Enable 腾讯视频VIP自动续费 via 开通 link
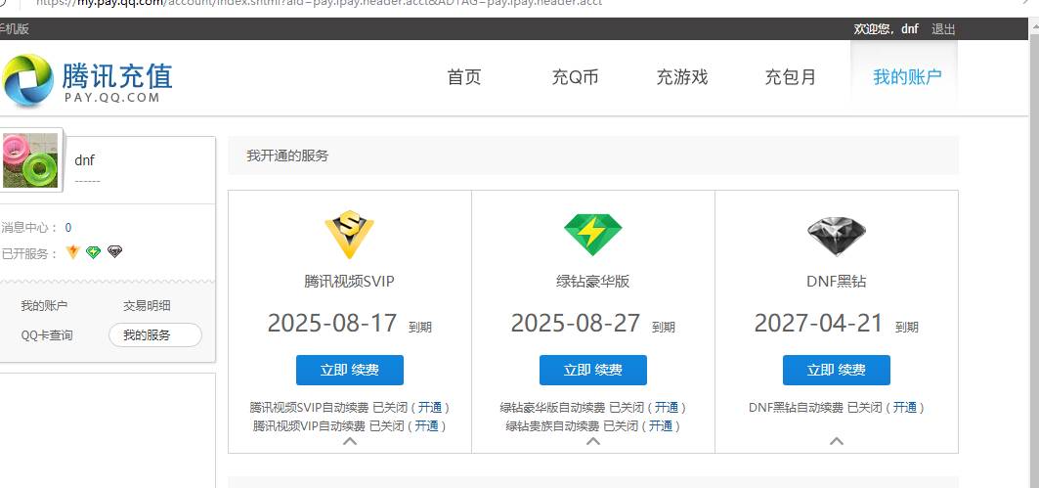This screenshot has height=488, width=1039. coord(427,425)
